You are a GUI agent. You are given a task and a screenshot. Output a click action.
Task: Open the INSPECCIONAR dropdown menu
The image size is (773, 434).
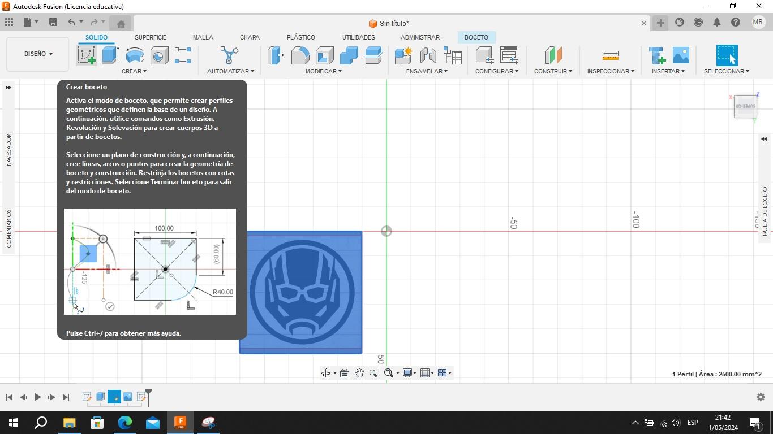coord(611,71)
